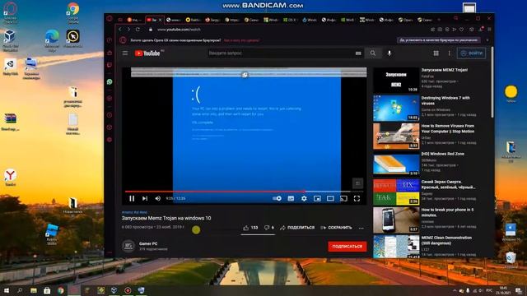Open File Explorer from taskbar

point(34,290)
